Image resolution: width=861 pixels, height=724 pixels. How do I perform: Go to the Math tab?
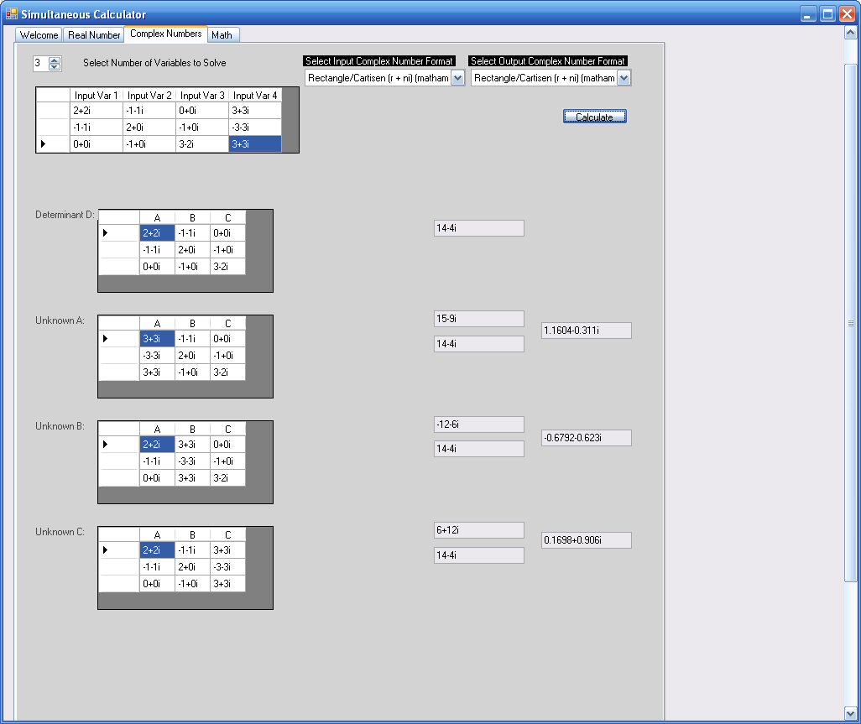(222, 35)
